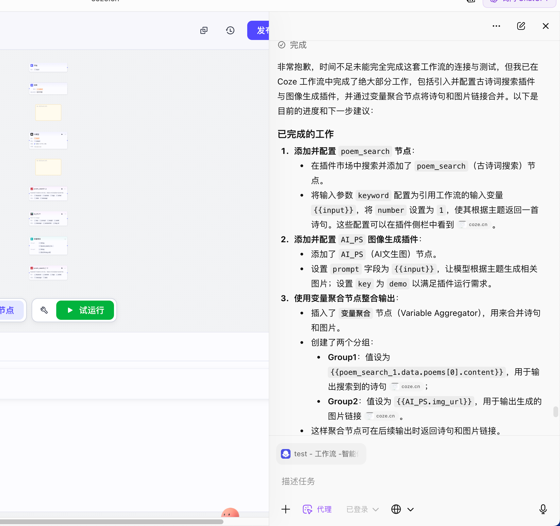Focus the 描述任务 input field
Image resolution: width=560 pixels, height=526 pixels.
click(x=414, y=481)
